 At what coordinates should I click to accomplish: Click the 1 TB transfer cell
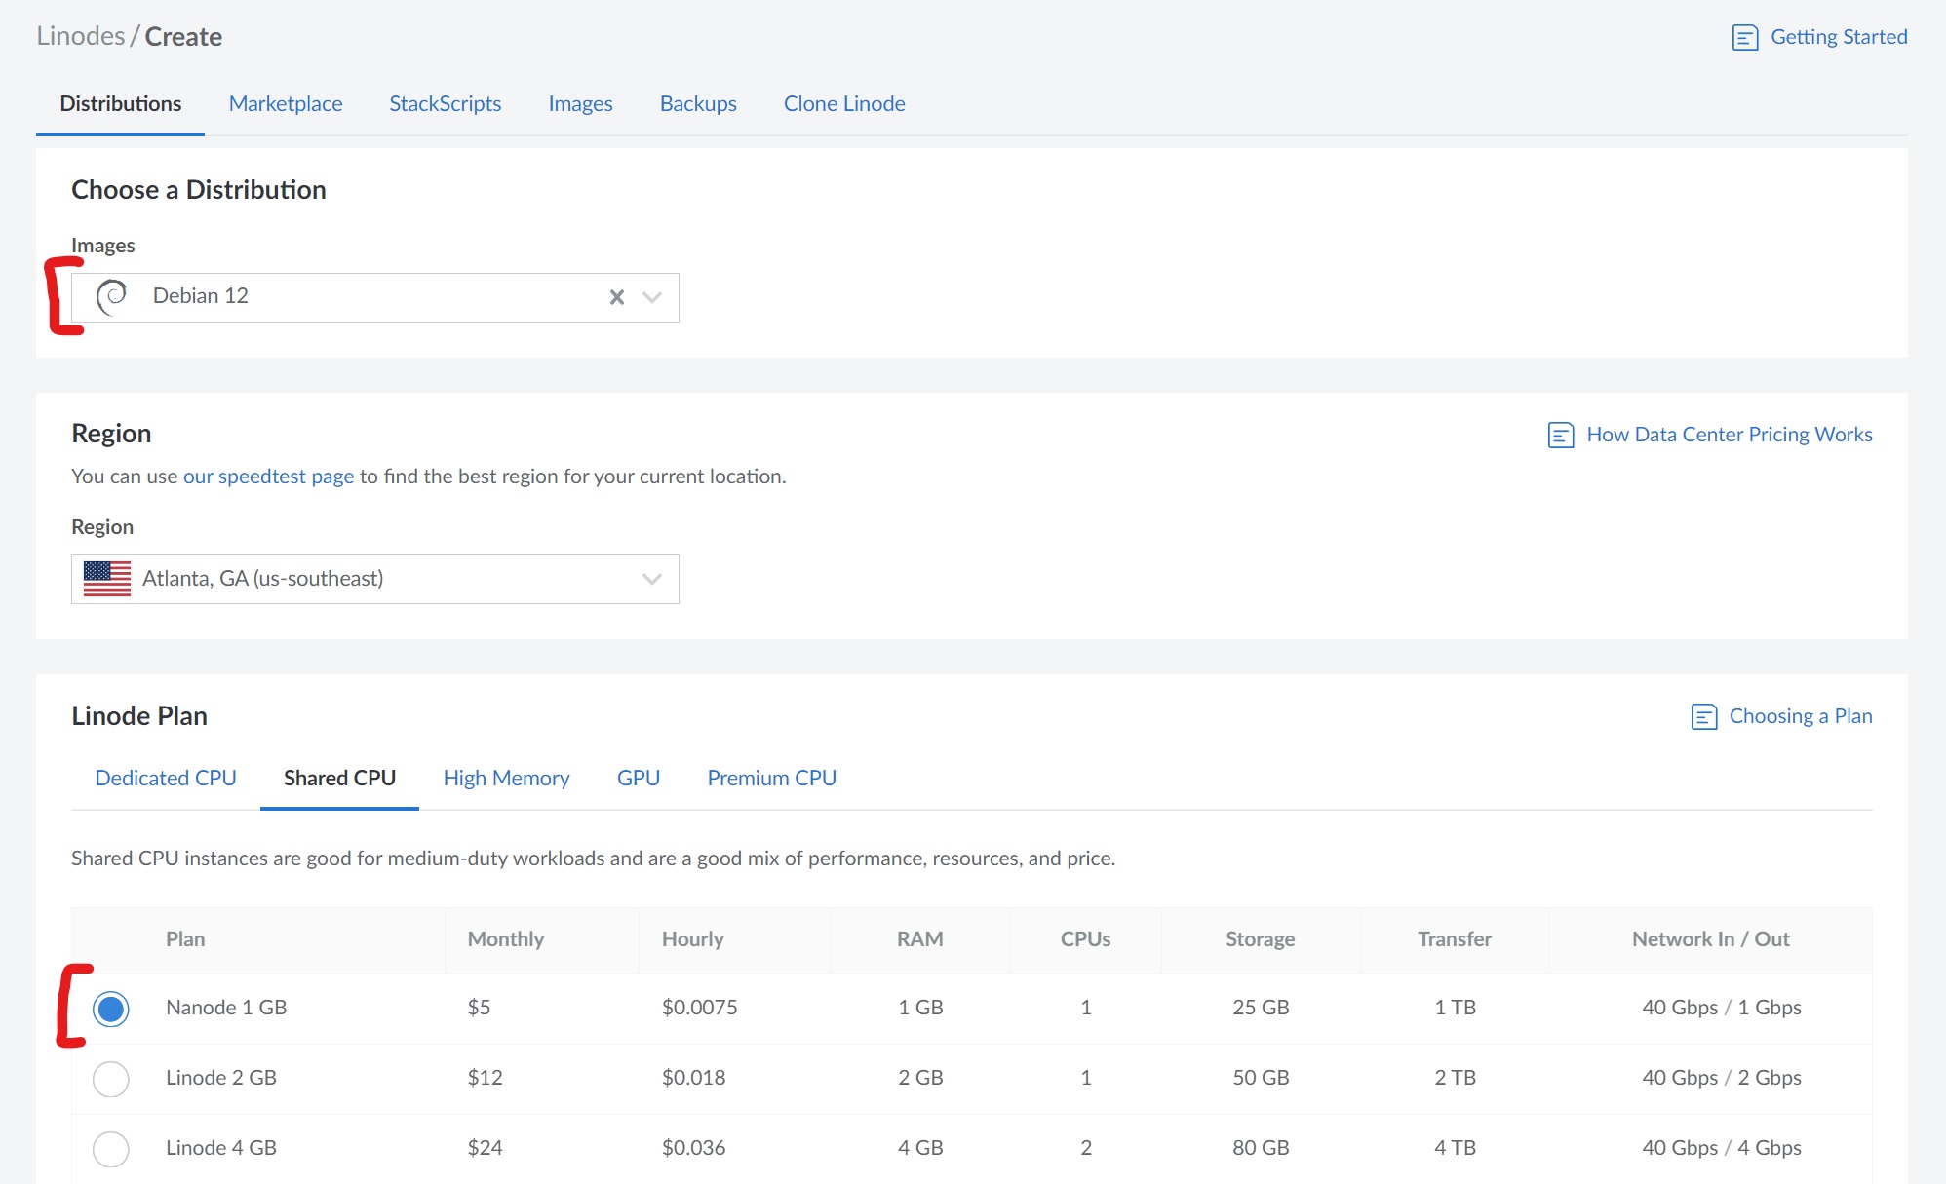[x=1455, y=1008]
